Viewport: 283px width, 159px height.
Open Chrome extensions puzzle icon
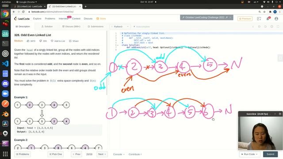pos(270,12)
